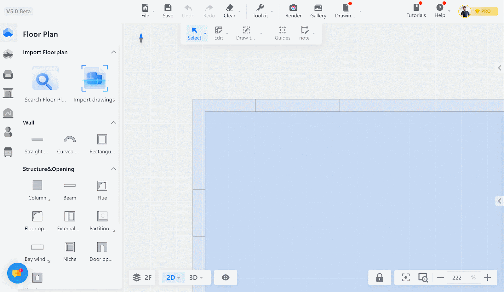Click the Save button
The width and height of the screenshot is (504, 292).
pos(168,11)
